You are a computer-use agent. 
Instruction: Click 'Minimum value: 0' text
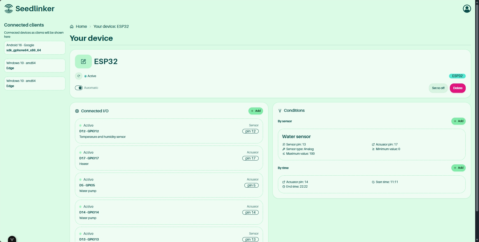point(388,149)
